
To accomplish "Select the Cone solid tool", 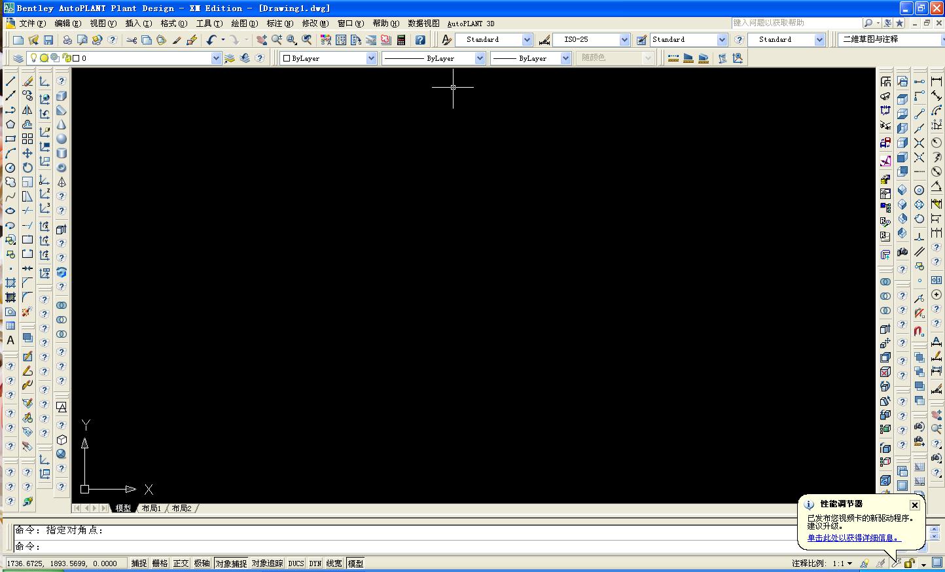I will [62, 124].
